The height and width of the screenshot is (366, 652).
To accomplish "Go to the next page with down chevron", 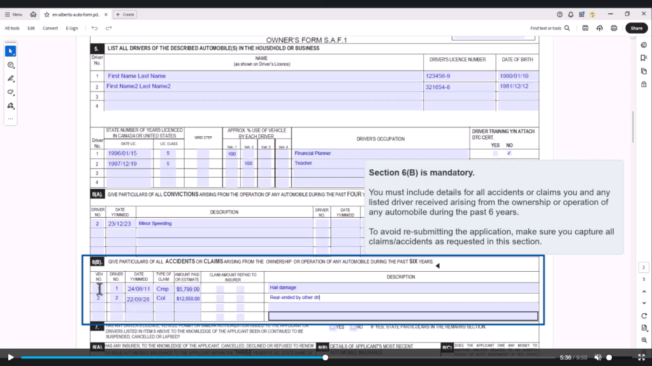I will [x=644, y=303].
